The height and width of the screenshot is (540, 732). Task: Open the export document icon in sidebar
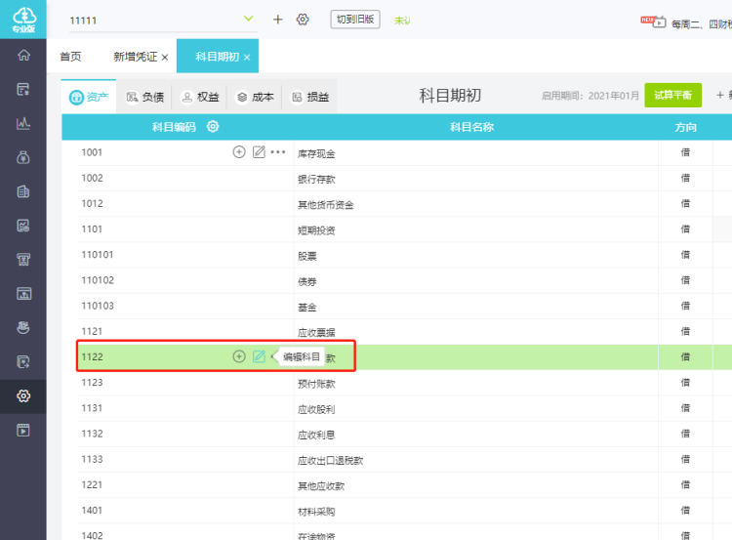(x=23, y=362)
